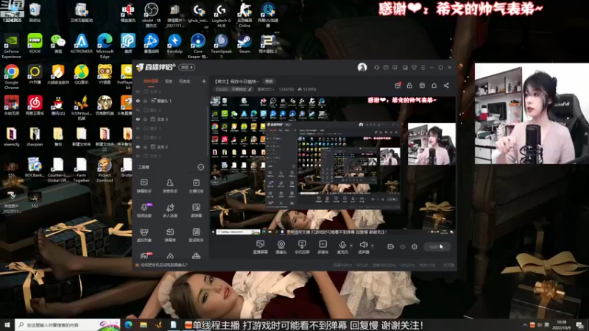Image resolution: width=589 pixels, height=331 pixels.
Task: Open the 多人连麦 tool in the toolbox
Action: click(170, 210)
